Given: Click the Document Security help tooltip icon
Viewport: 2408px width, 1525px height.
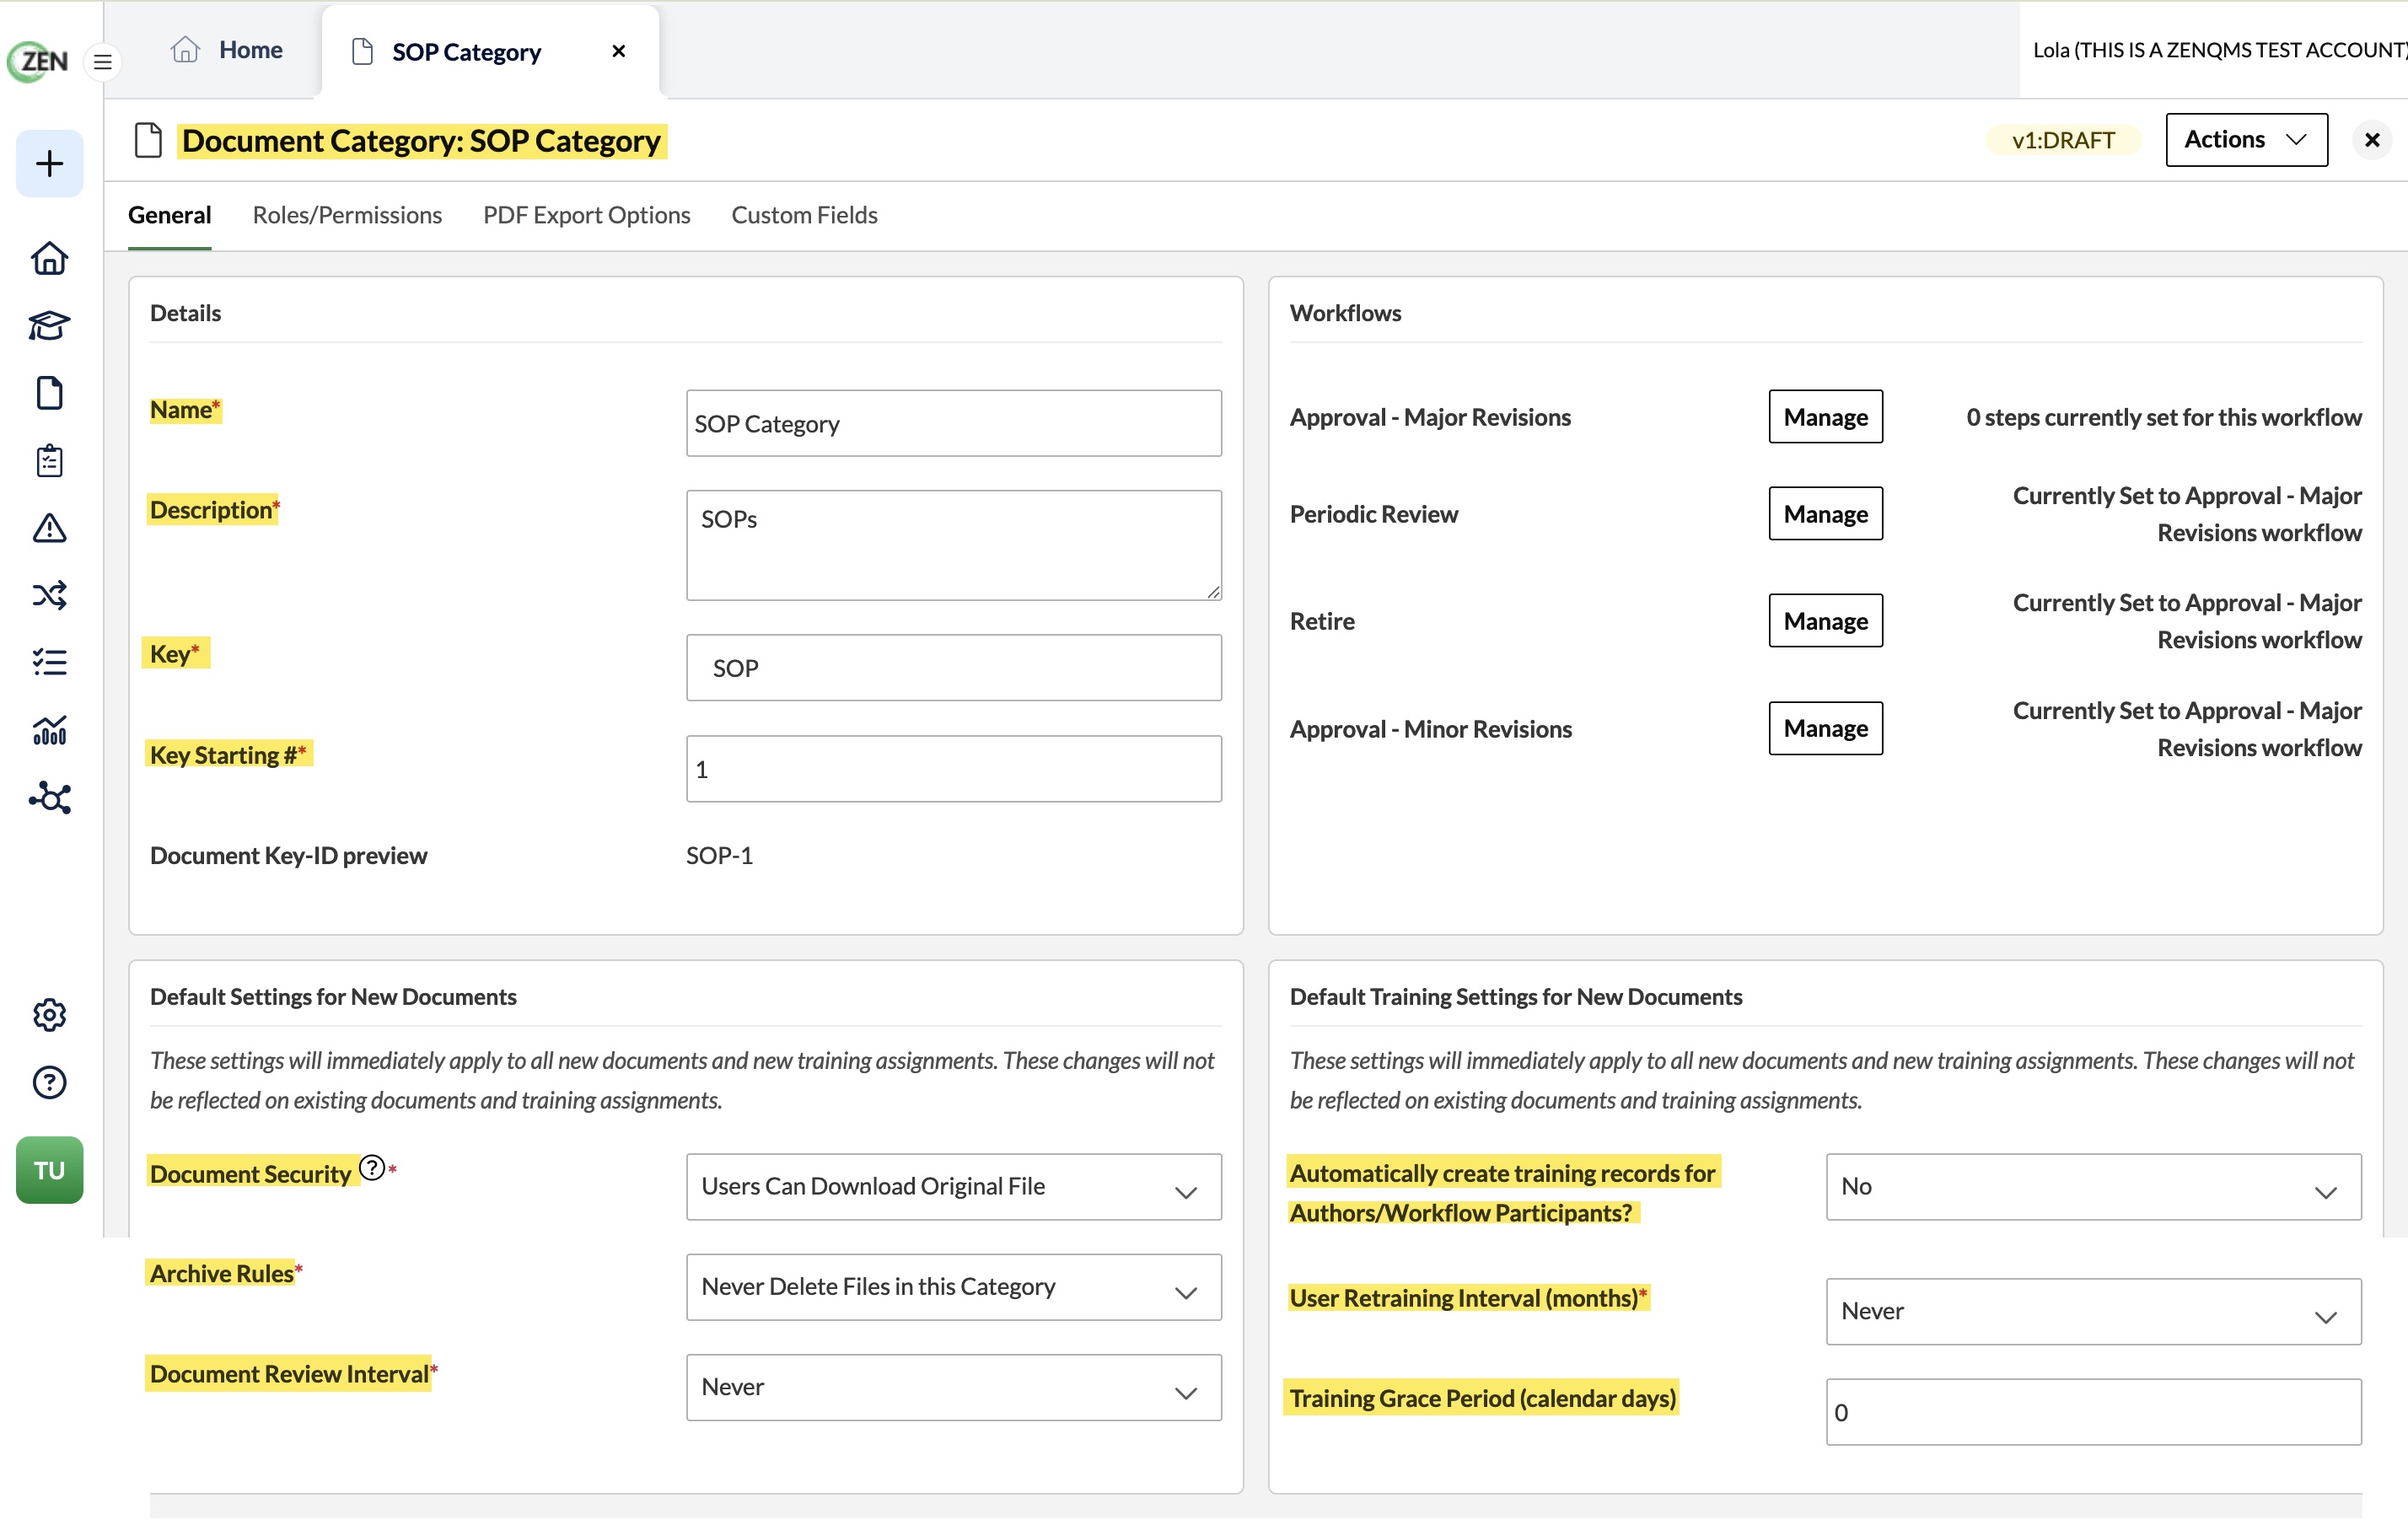Looking at the screenshot, I should tap(372, 1167).
